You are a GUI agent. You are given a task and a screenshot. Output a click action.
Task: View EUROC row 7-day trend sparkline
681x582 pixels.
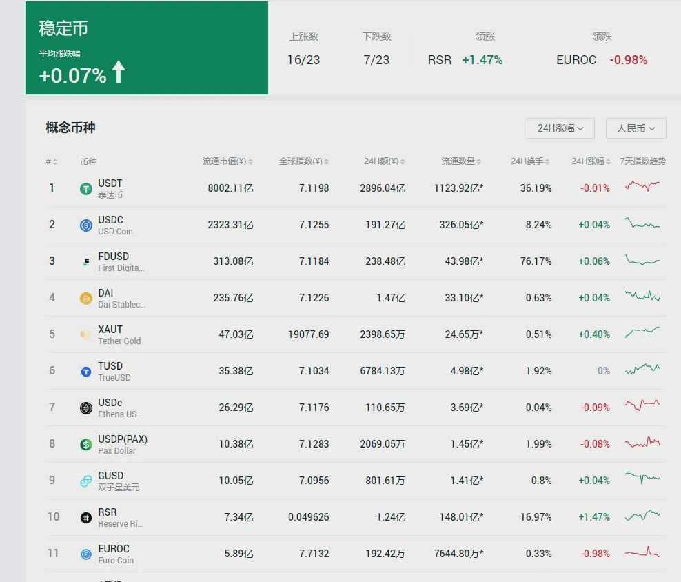[642, 552]
